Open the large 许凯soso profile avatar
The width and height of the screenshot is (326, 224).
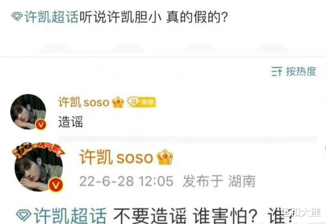39,167
